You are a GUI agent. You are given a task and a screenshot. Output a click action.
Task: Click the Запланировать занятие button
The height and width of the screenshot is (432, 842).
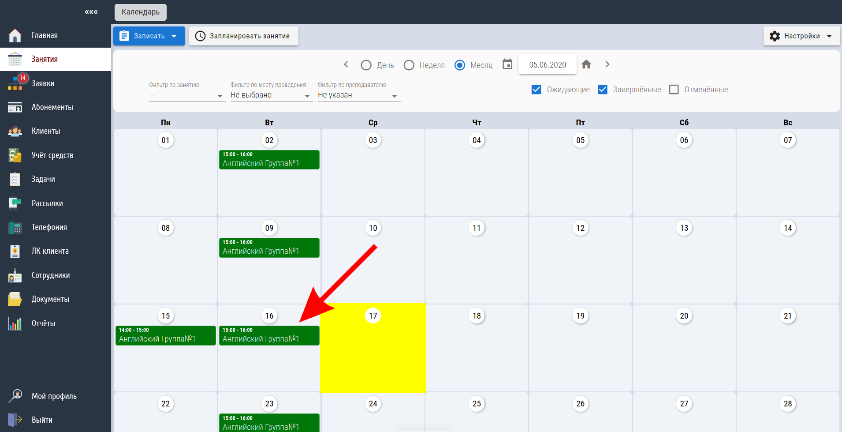tap(244, 36)
